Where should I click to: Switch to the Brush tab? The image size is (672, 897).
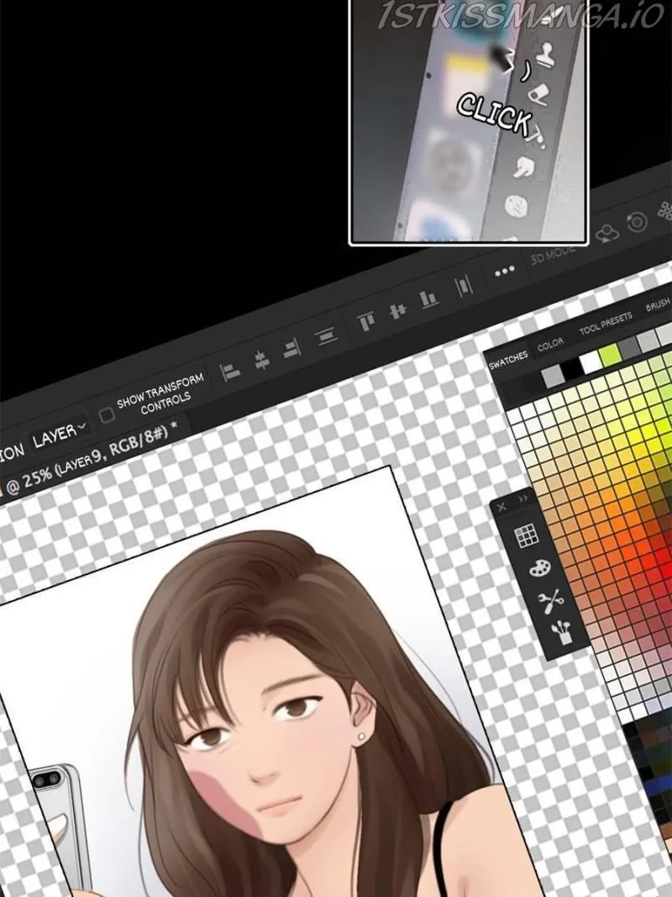(x=658, y=304)
